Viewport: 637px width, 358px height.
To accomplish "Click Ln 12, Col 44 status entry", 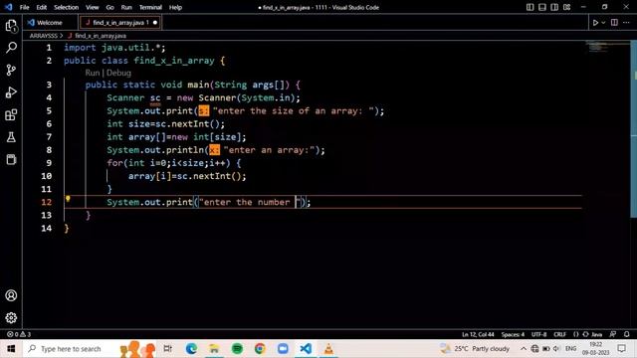I will (478, 334).
